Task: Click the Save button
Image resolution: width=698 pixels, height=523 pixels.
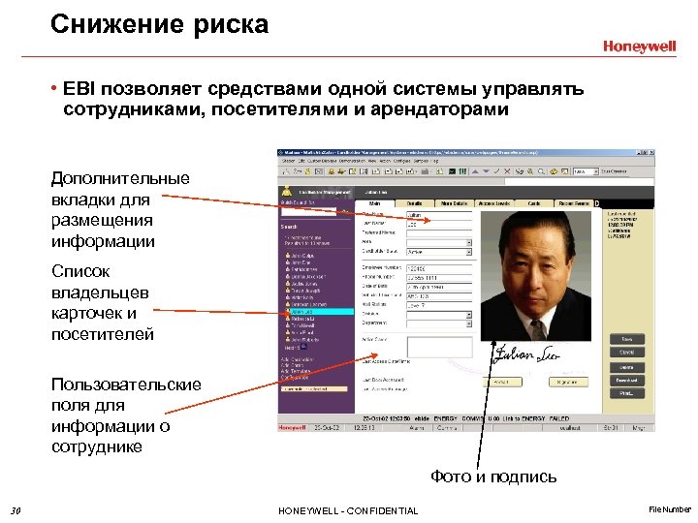Action: pyautogui.click(x=627, y=339)
